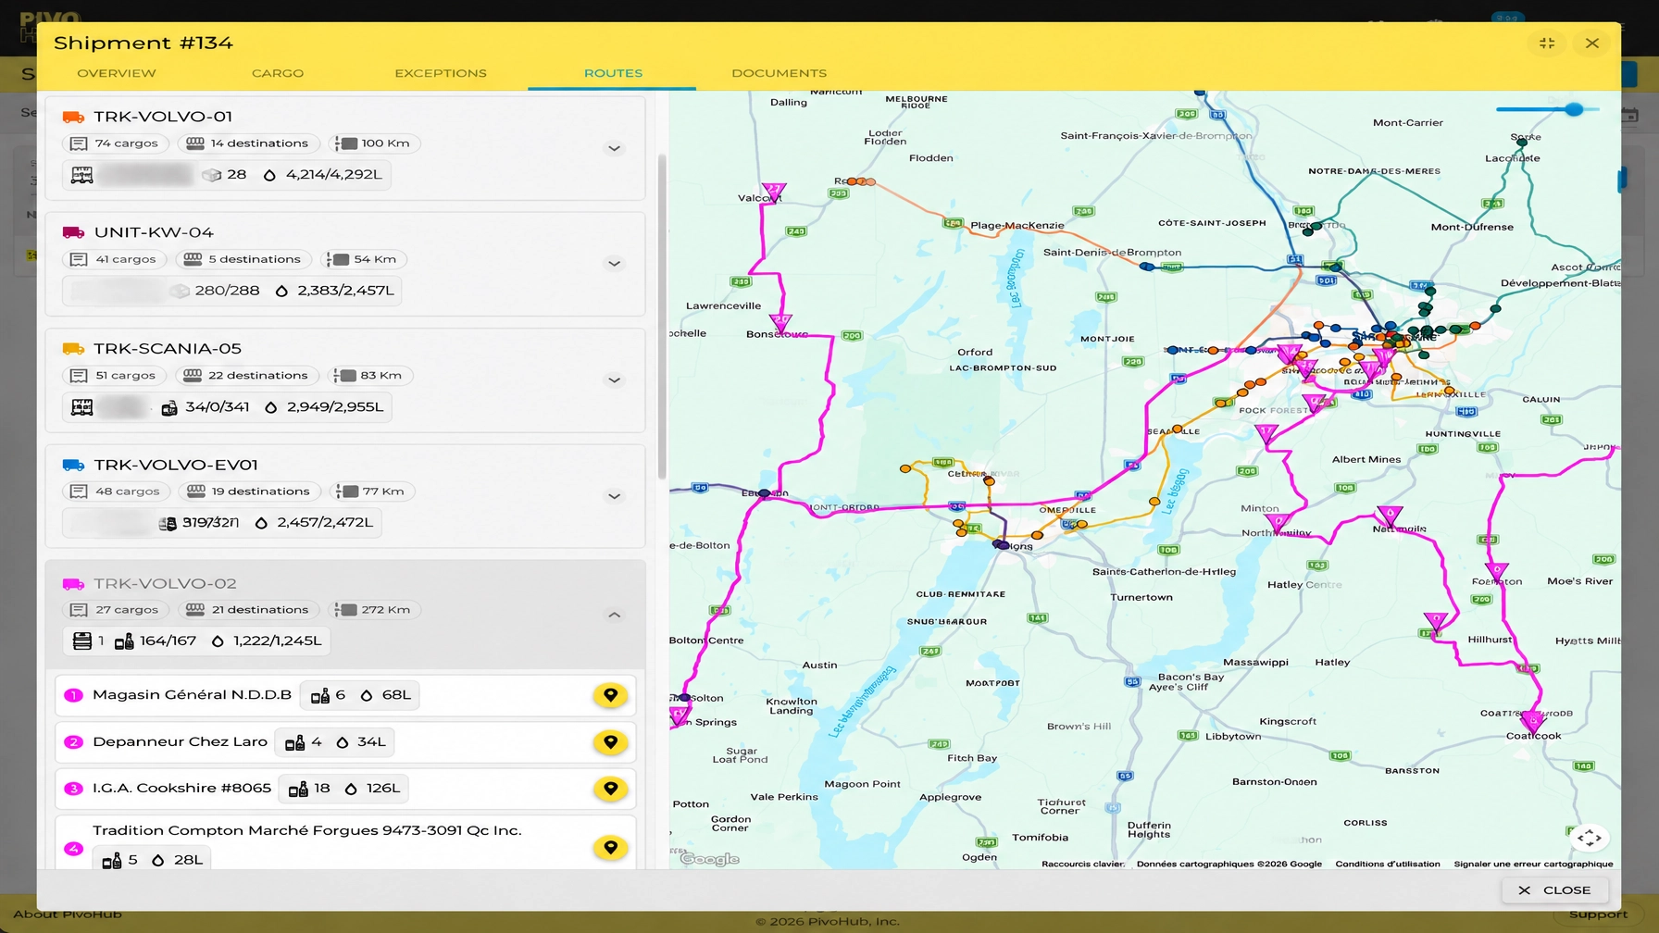
Task: Click the 27 cargos chip for TRK-VOLVO-02
Action: [116, 610]
